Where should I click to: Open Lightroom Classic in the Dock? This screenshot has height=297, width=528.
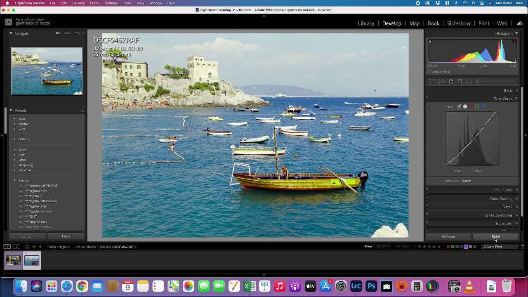356,286
